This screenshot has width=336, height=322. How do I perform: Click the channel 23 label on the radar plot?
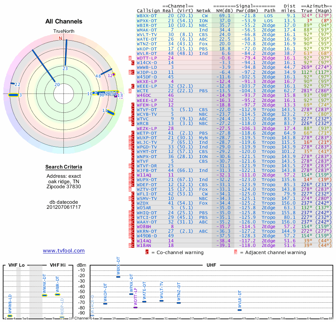pos(65,68)
